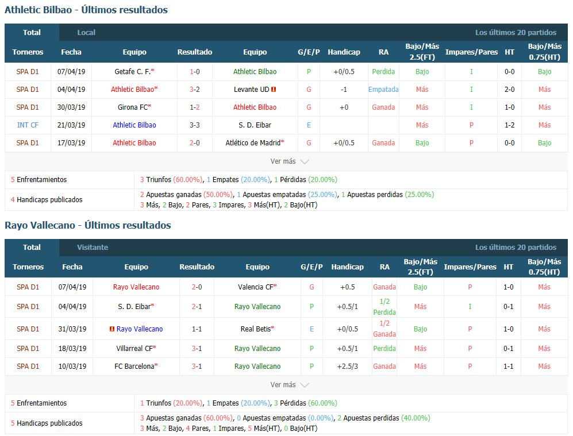Open Atlético de Madrid team link
Image resolution: width=573 pixels, height=436 pixels.
point(253,143)
